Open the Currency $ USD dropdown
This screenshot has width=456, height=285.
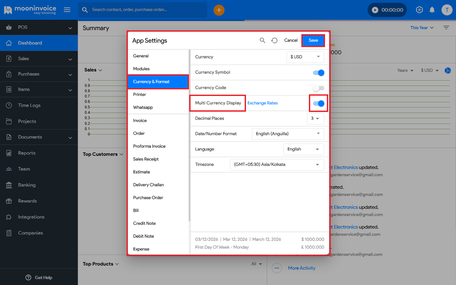pos(305,57)
